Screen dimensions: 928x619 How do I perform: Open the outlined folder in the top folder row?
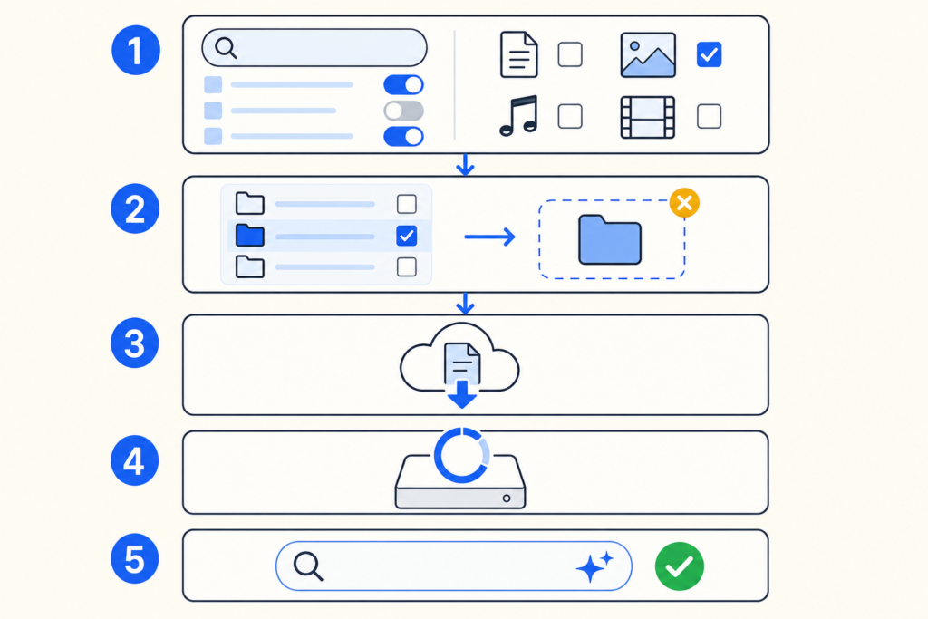tap(250, 204)
